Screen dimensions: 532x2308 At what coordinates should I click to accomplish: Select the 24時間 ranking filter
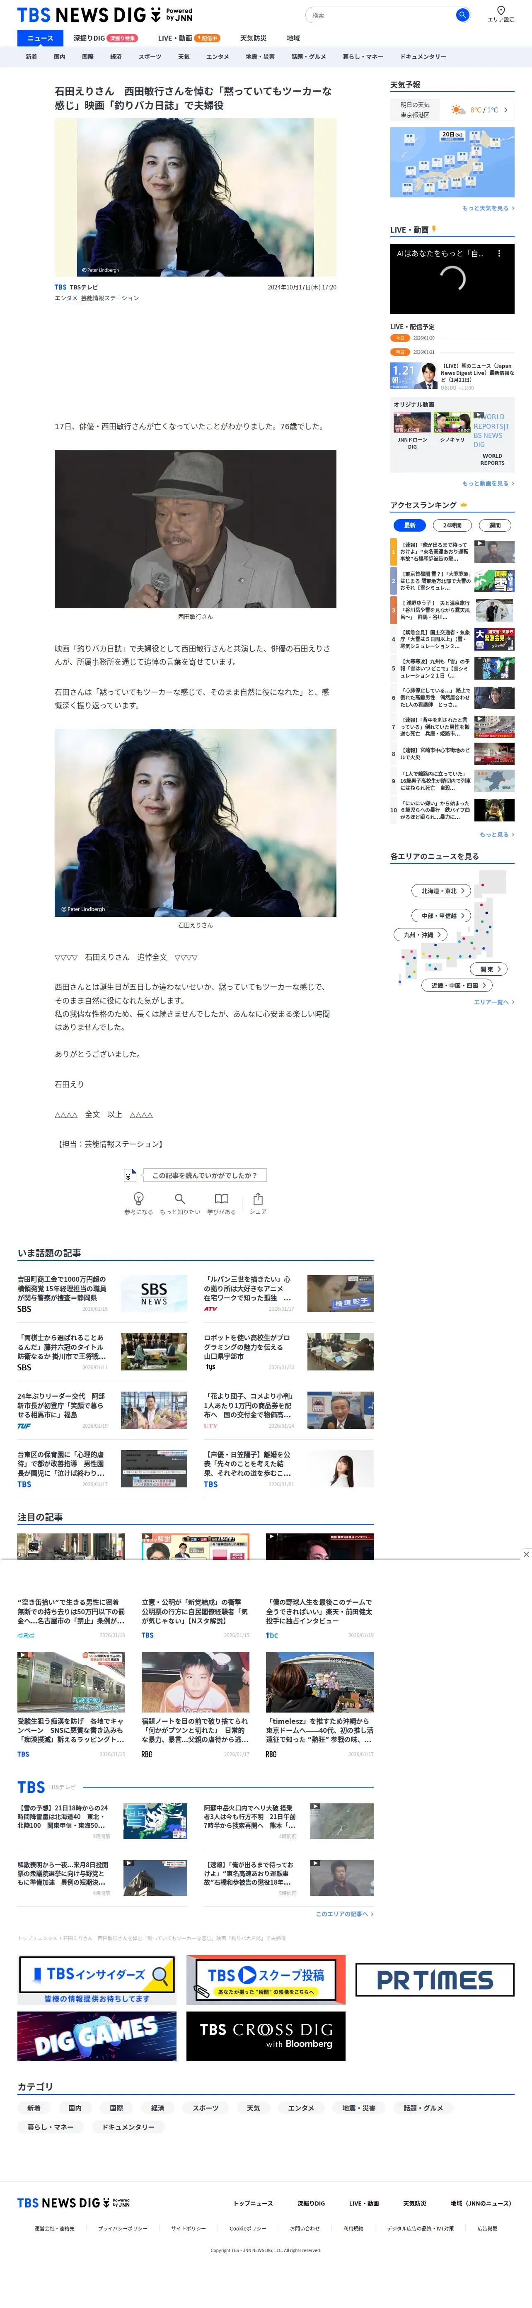click(x=452, y=525)
